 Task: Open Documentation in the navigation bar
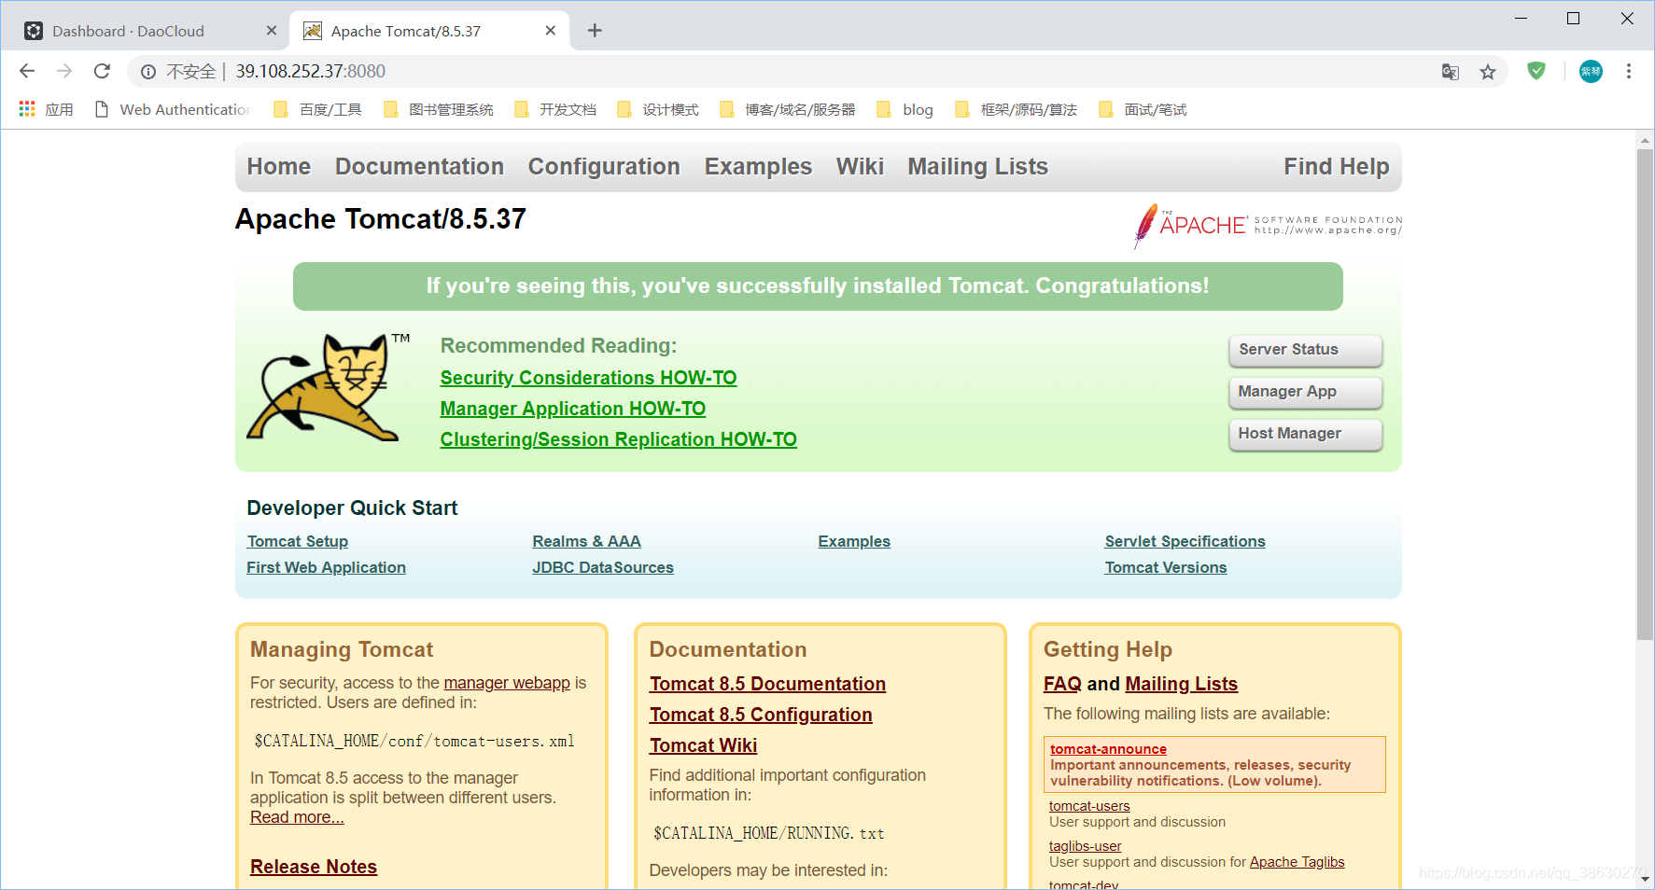(419, 167)
